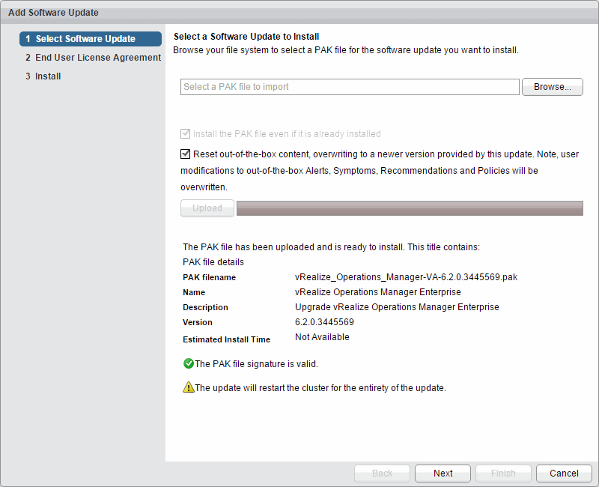The height and width of the screenshot is (487, 599).
Task: Select step 1 Select Software Update
Action: (x=91, y=39)
